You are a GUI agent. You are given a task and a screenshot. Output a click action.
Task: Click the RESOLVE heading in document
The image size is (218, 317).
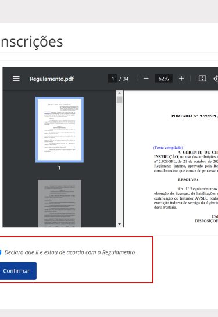click(188, 180)
